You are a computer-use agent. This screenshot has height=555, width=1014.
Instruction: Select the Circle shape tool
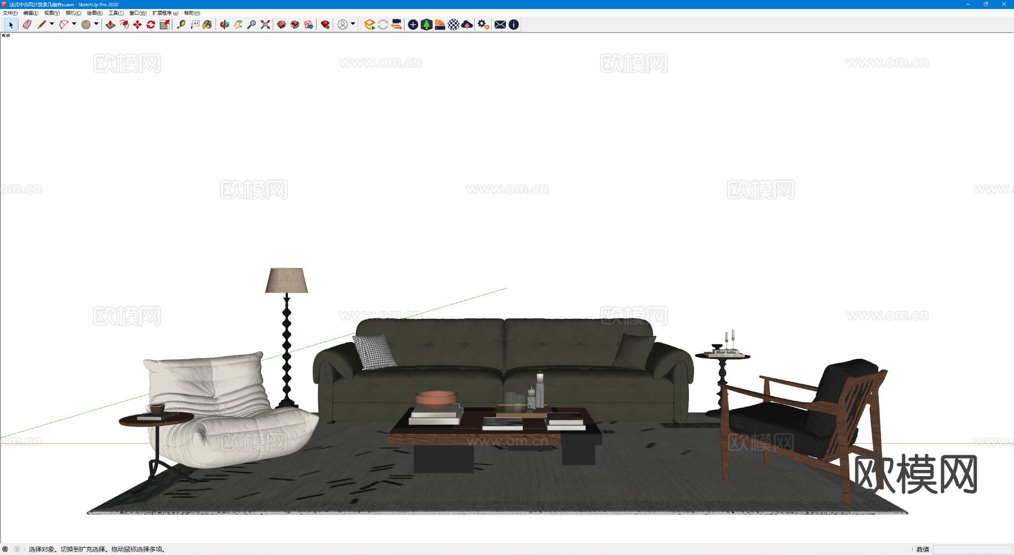pyautogui.click(x=86, y=24)
